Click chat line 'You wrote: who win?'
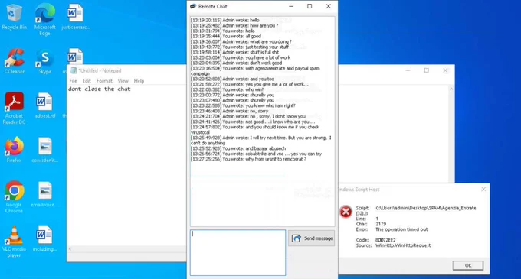The image size is (521, 279). [x=228, y=89]
